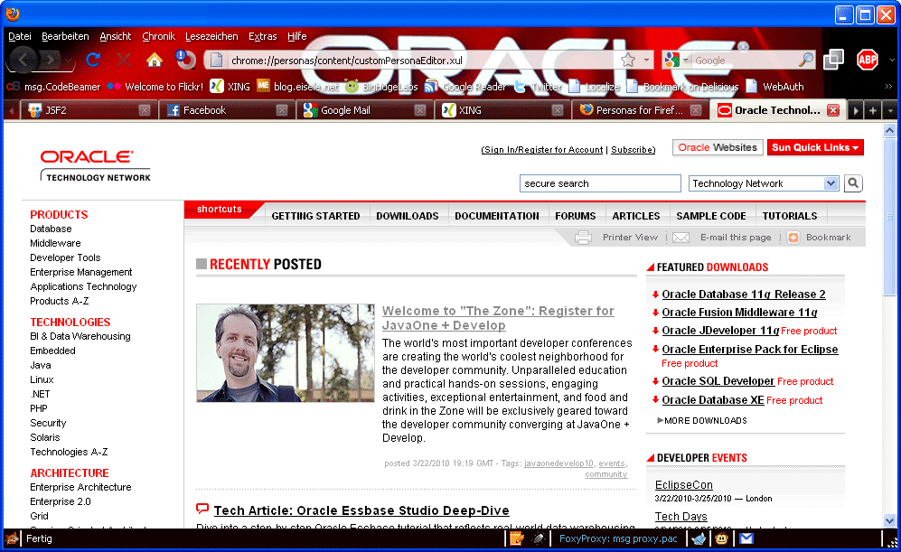Open the msg.CodeBeamer bookmark
The height and width of the screenshot is (552, 901).
coord(53,87)
